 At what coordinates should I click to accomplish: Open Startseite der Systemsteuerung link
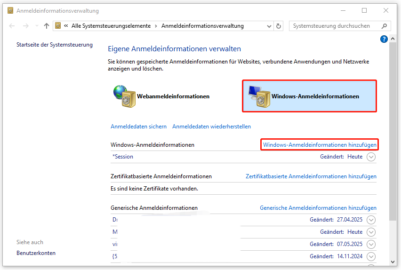pyautogui.click(x=55, y=45)
